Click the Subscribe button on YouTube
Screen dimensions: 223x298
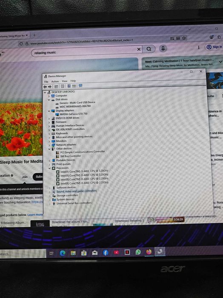(x=38, y=177)
